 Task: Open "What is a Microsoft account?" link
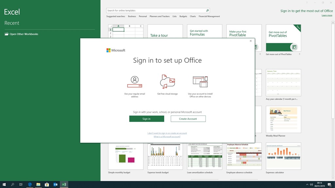167,137
